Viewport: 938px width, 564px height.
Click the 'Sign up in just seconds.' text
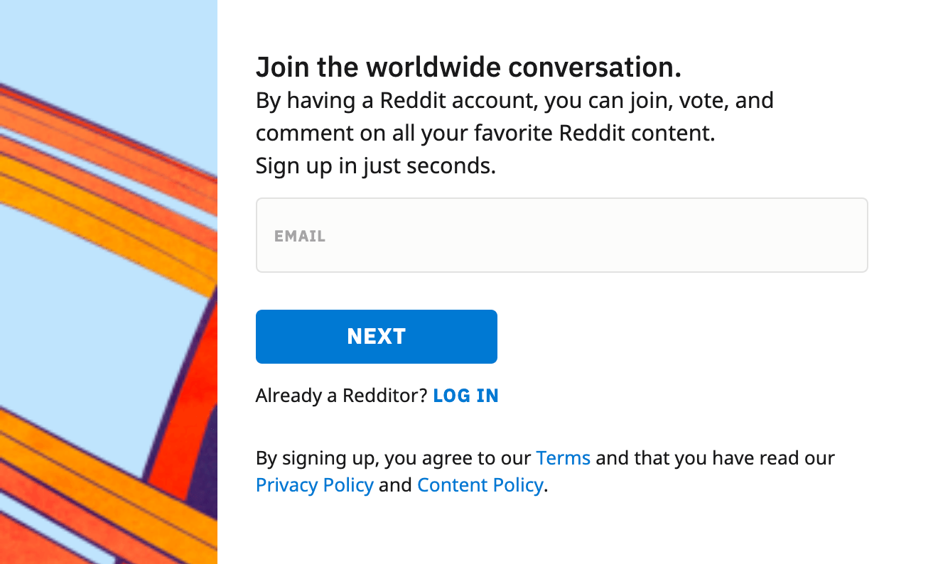click(x=375, y=166)
